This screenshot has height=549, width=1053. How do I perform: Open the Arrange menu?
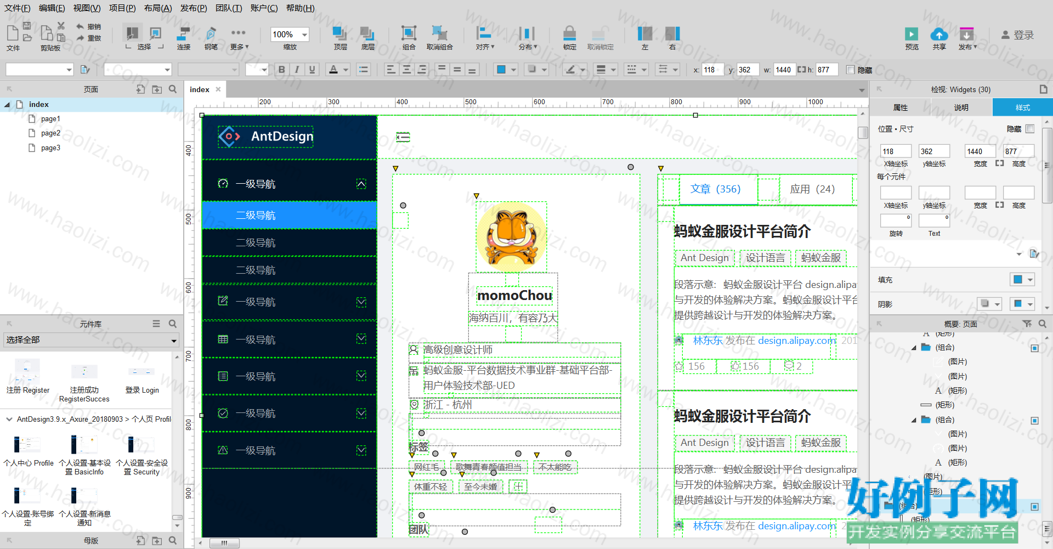[x=158, y=8]
